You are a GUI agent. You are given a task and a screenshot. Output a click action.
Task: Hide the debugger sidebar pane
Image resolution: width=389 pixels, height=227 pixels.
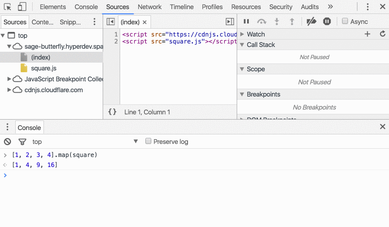pos(230,22)
